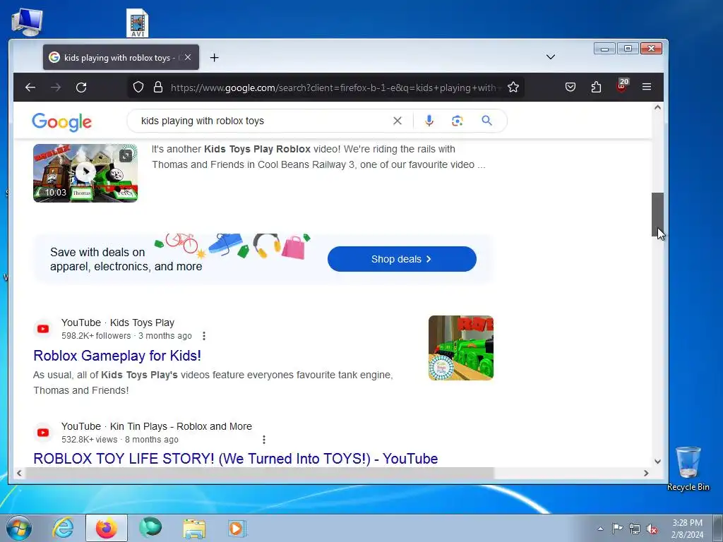The image size is (723, 542).
Task: Go back using the browser back arrow
Action: click(x=30, y=87)
